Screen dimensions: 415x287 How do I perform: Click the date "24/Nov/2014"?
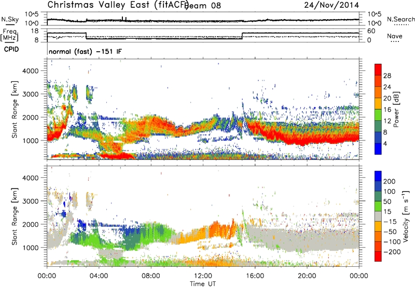tap(331, 5)
